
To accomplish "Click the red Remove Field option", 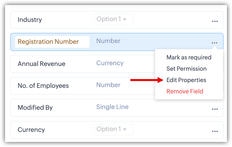I will (x=185, y=91).
